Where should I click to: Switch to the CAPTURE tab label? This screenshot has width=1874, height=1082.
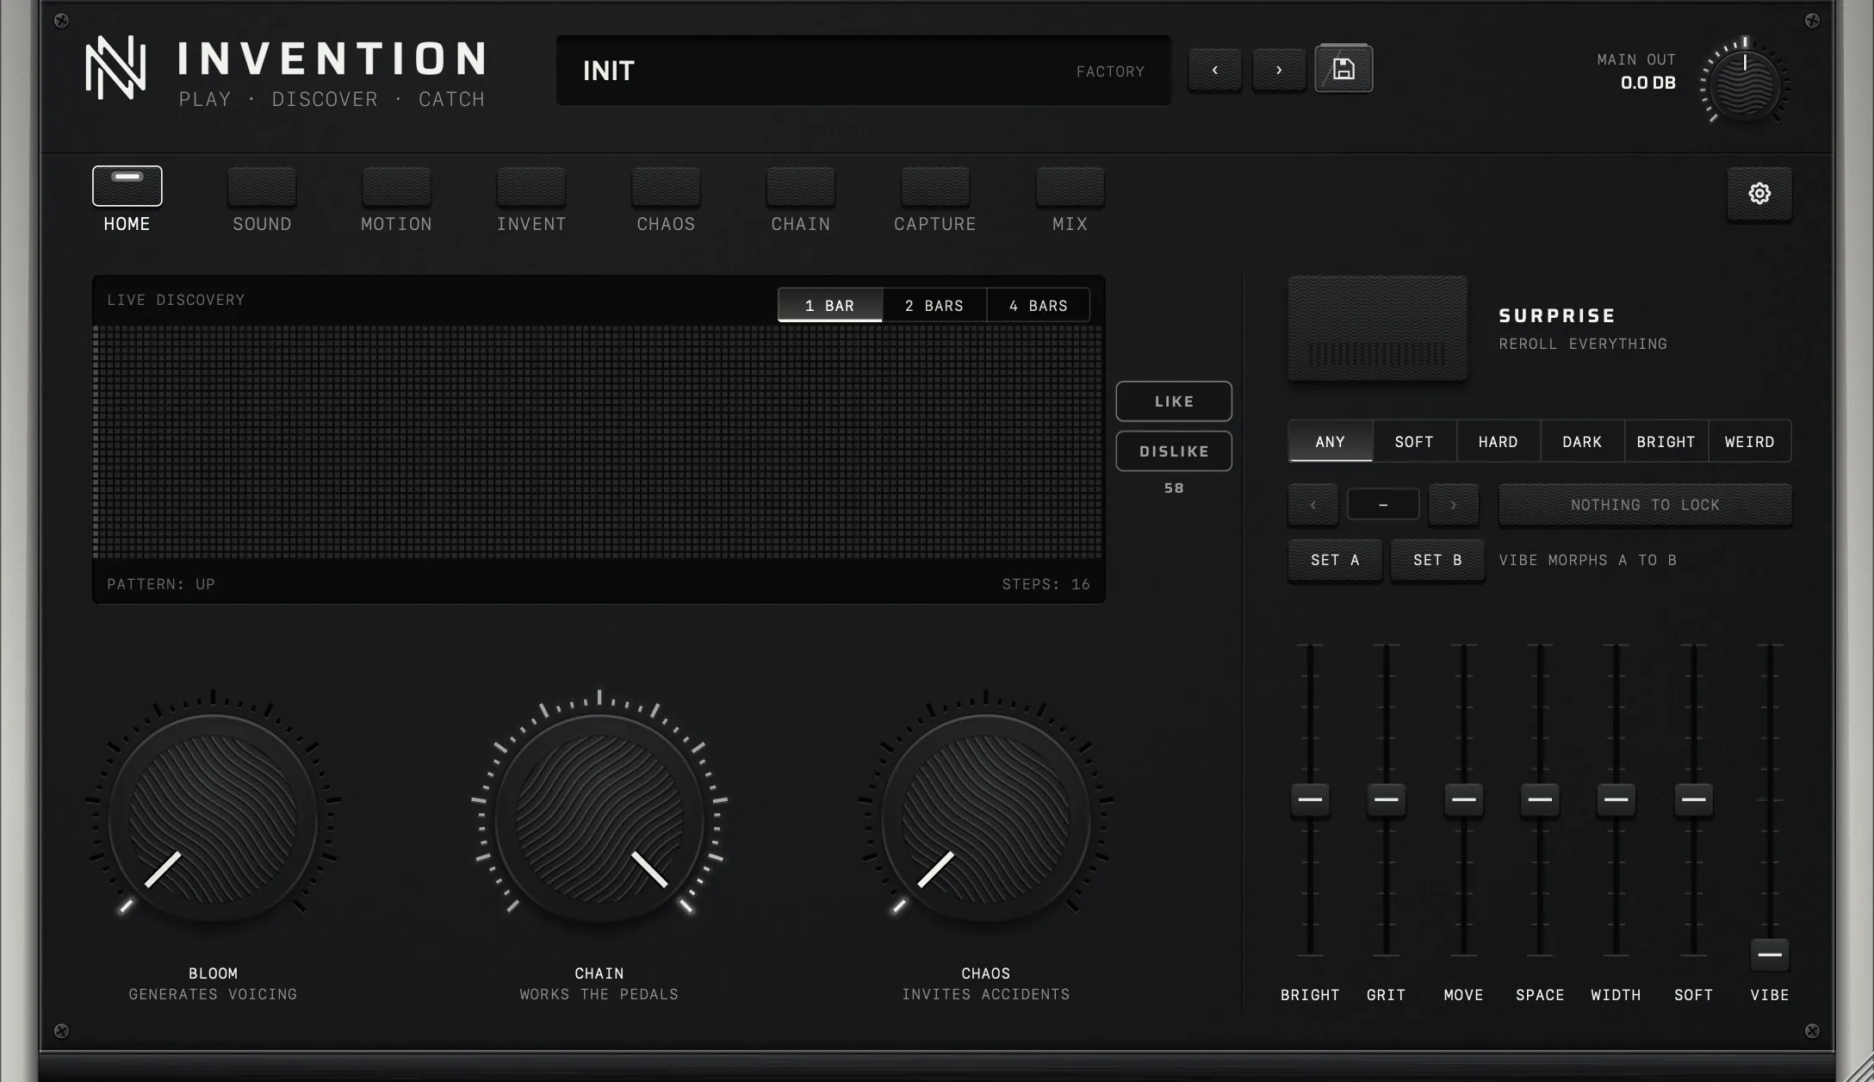(x=935, y=224)
